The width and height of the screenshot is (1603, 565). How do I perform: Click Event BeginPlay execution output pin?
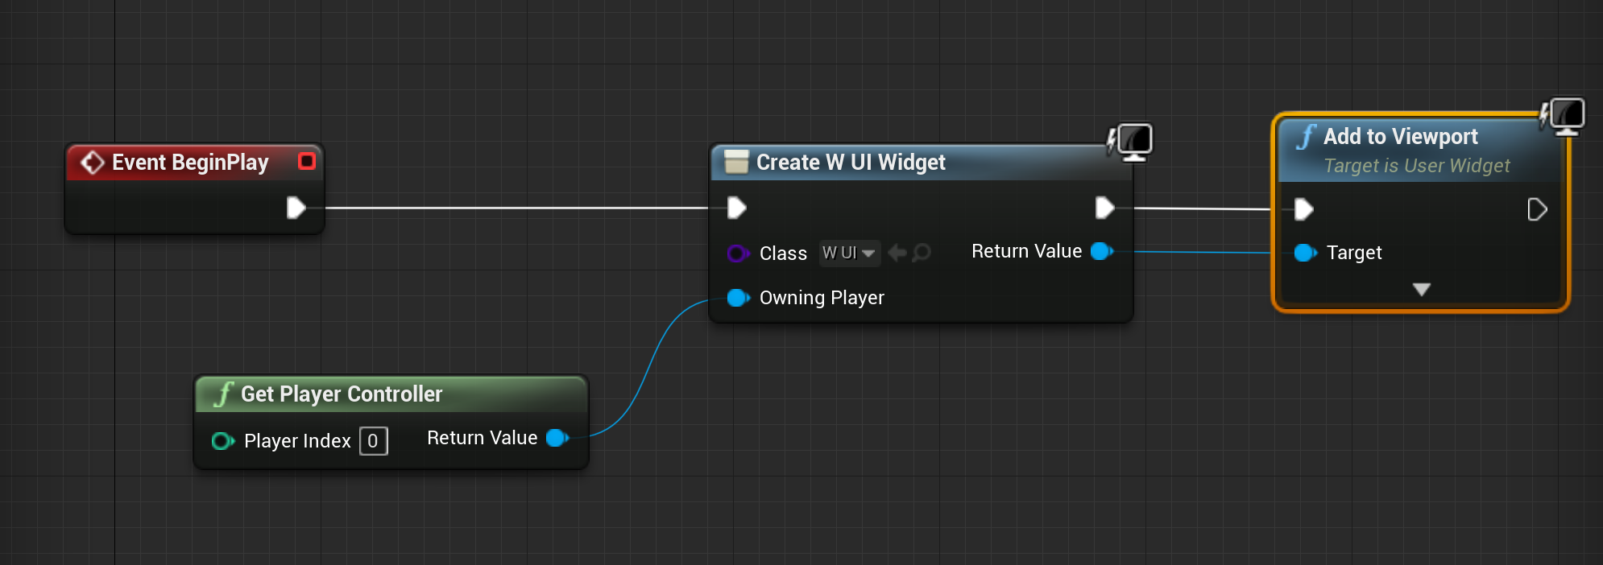(x=296, y=208)
